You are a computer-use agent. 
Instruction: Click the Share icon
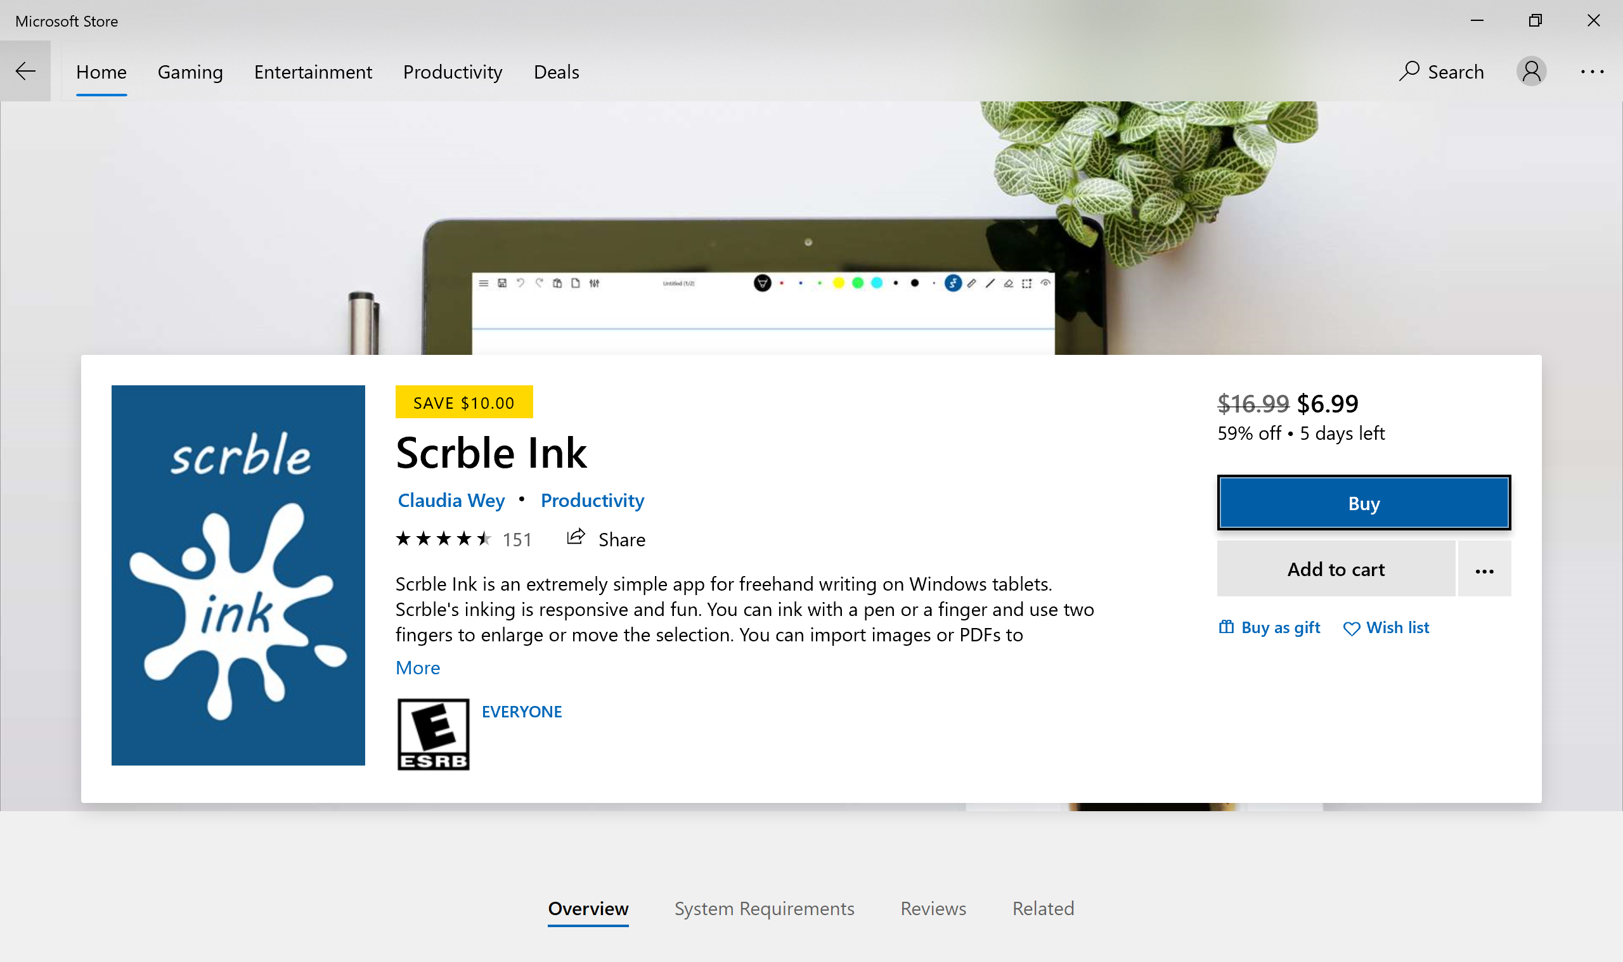(576, 537)
